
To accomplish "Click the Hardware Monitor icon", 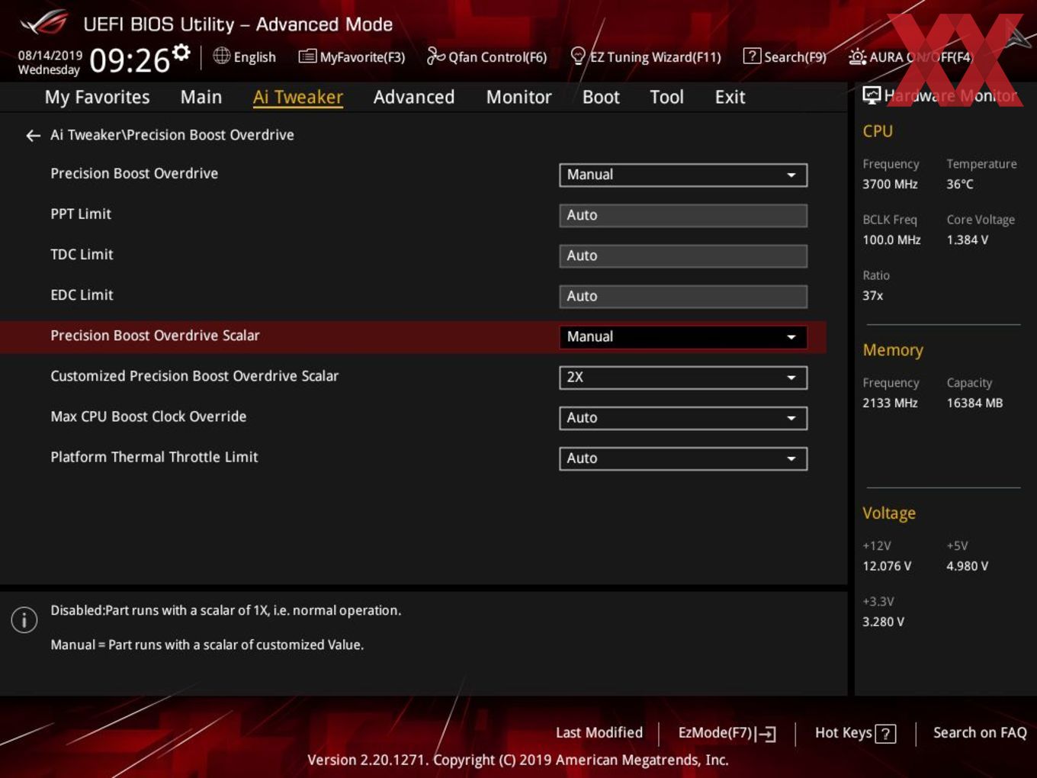I will tap(872, 95).
